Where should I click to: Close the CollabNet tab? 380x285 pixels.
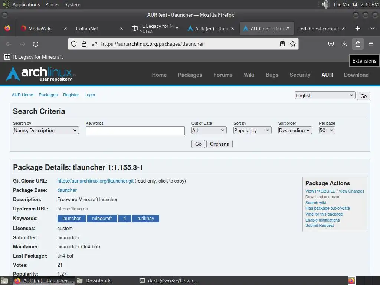(121, 28)
